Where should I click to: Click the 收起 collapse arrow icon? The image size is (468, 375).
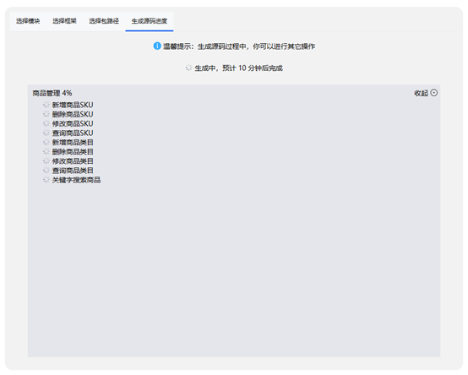pyautogui.click(x=434, y=93)
